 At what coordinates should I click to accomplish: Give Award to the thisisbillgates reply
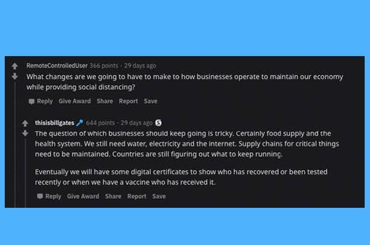pos(83,196)
